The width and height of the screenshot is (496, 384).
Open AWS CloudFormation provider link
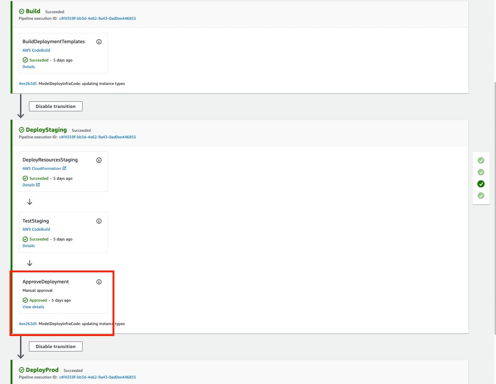click(42, 168)
